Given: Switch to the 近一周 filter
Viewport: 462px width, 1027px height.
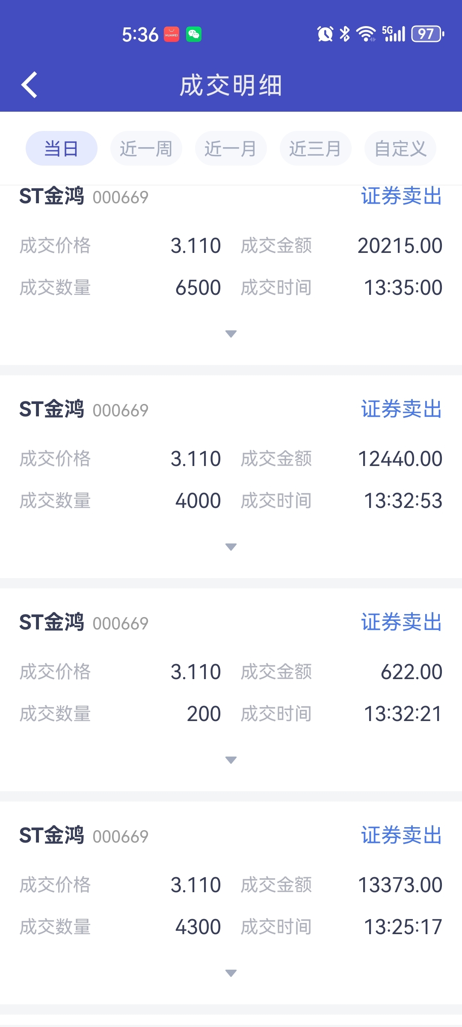Looking at the screenshot, I should [146, 148].
